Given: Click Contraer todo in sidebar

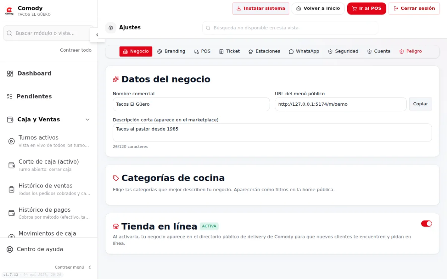Looking at the screenshot, I should pyautogui.click(x=76, y=50).
